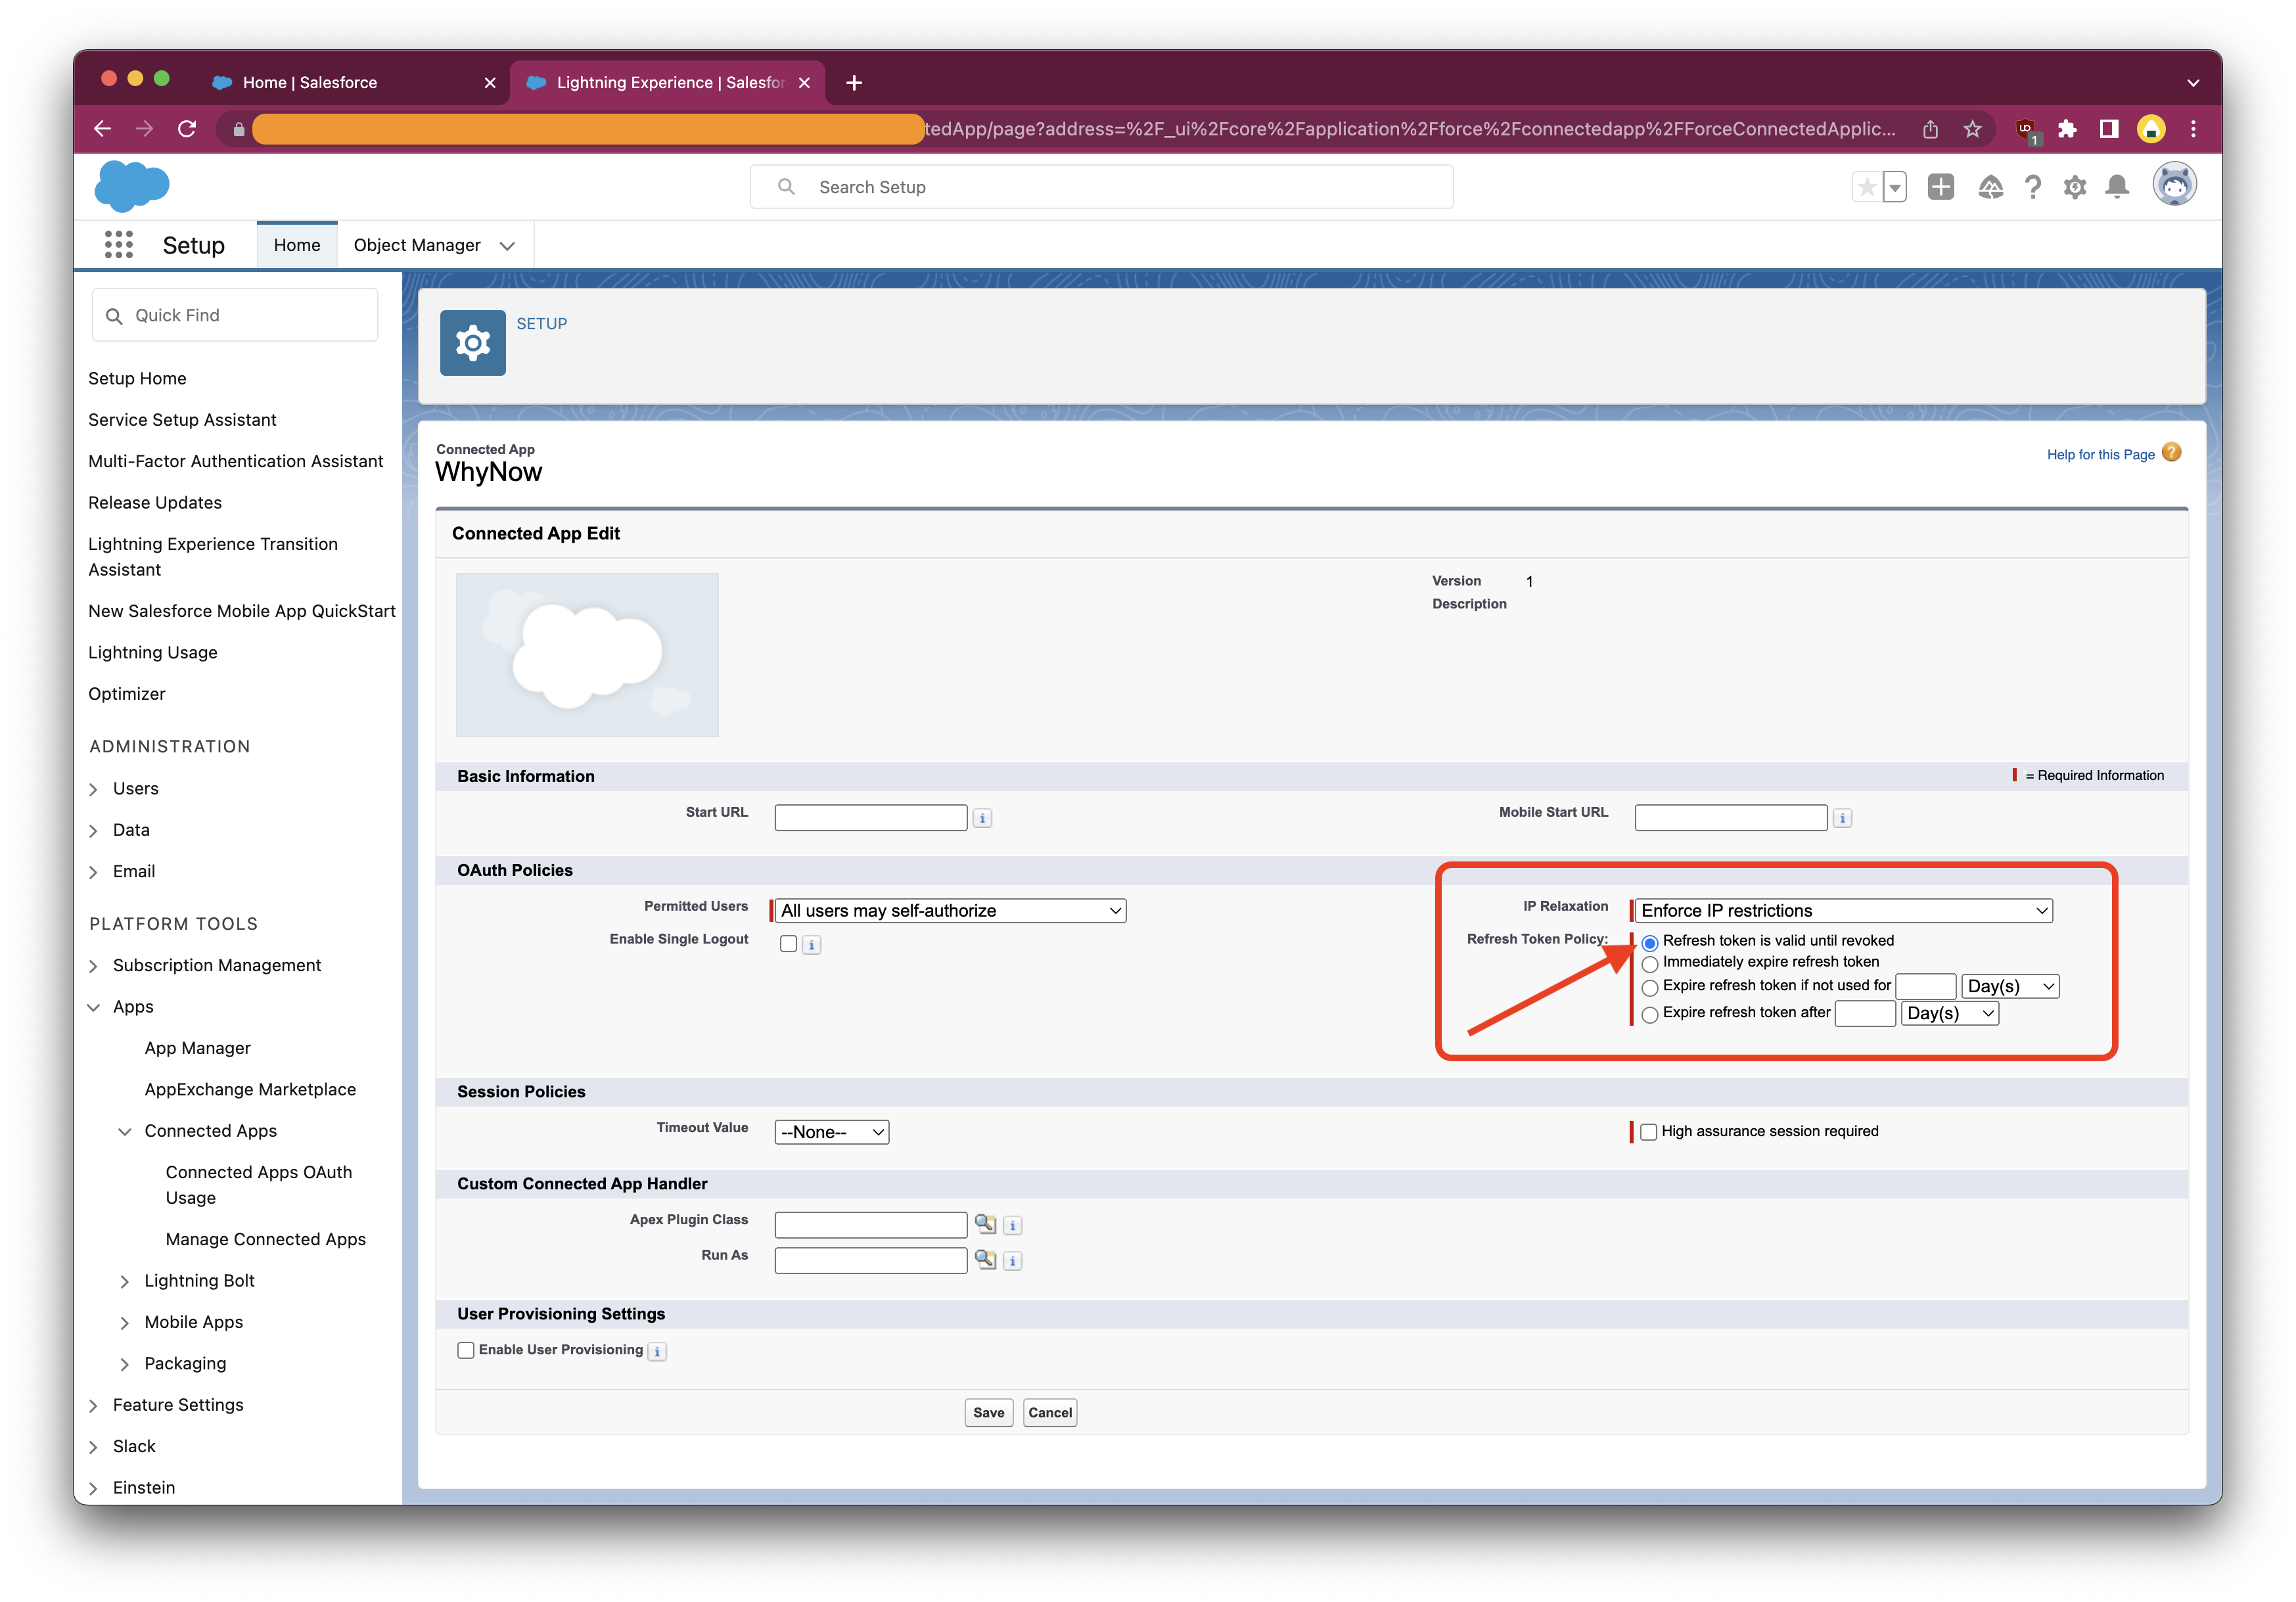Reload the current page
This screenshot has height=1602, width=2296.
click(187, 129)
